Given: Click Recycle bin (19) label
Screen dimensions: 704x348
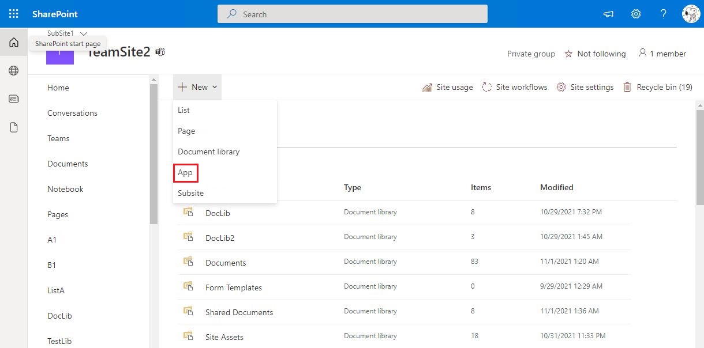Looking at the screenshot, I should [664, 87].
